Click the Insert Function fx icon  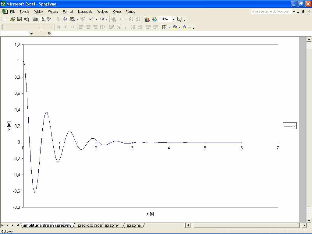click(x=49, y=34)
